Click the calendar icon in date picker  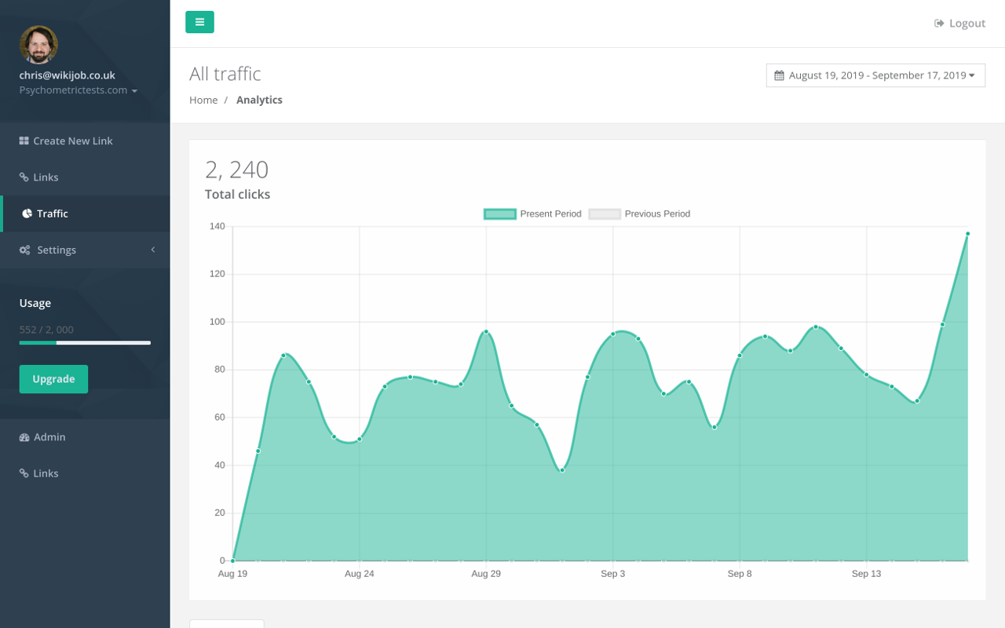click(779, 75)
